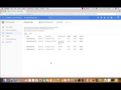Click the Routes sidebar icon
This screenshot has height=90, width=121.
[x=3, y=36]
